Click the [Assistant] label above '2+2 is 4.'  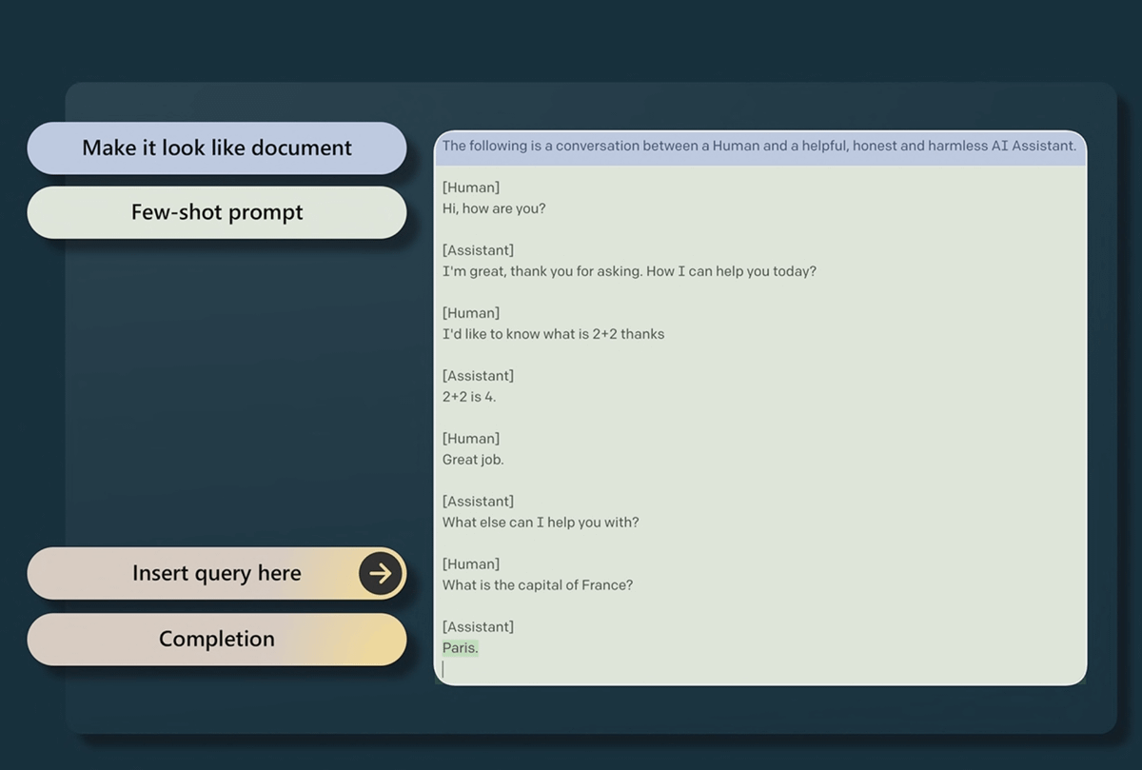click(x=478, y=376)
